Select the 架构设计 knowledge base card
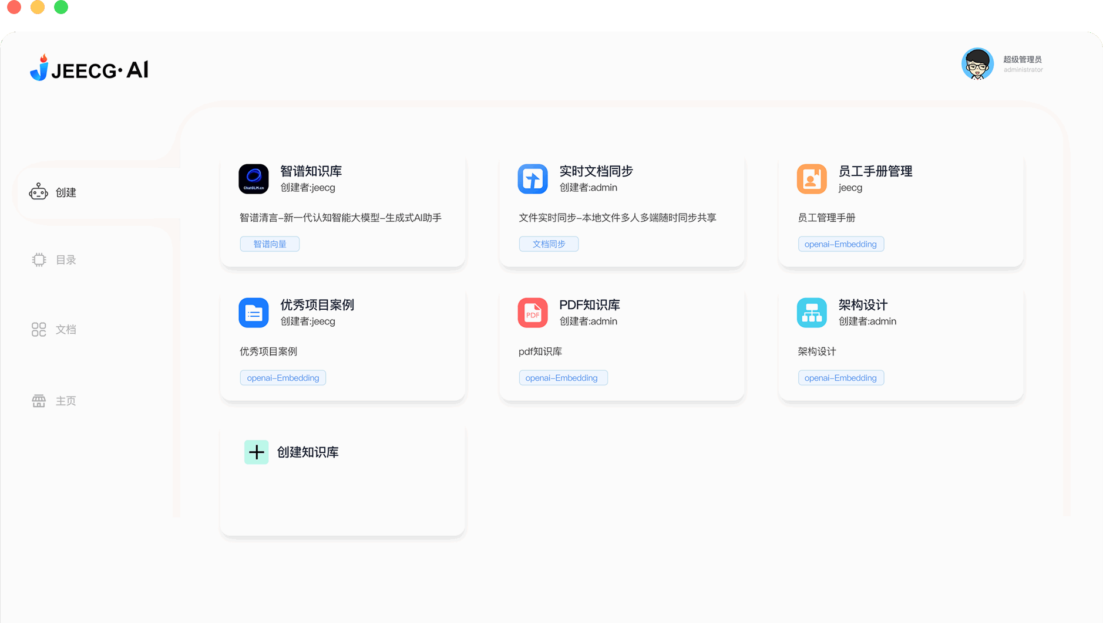Screen dimensions: 1103x623 (x=900, y=345)
